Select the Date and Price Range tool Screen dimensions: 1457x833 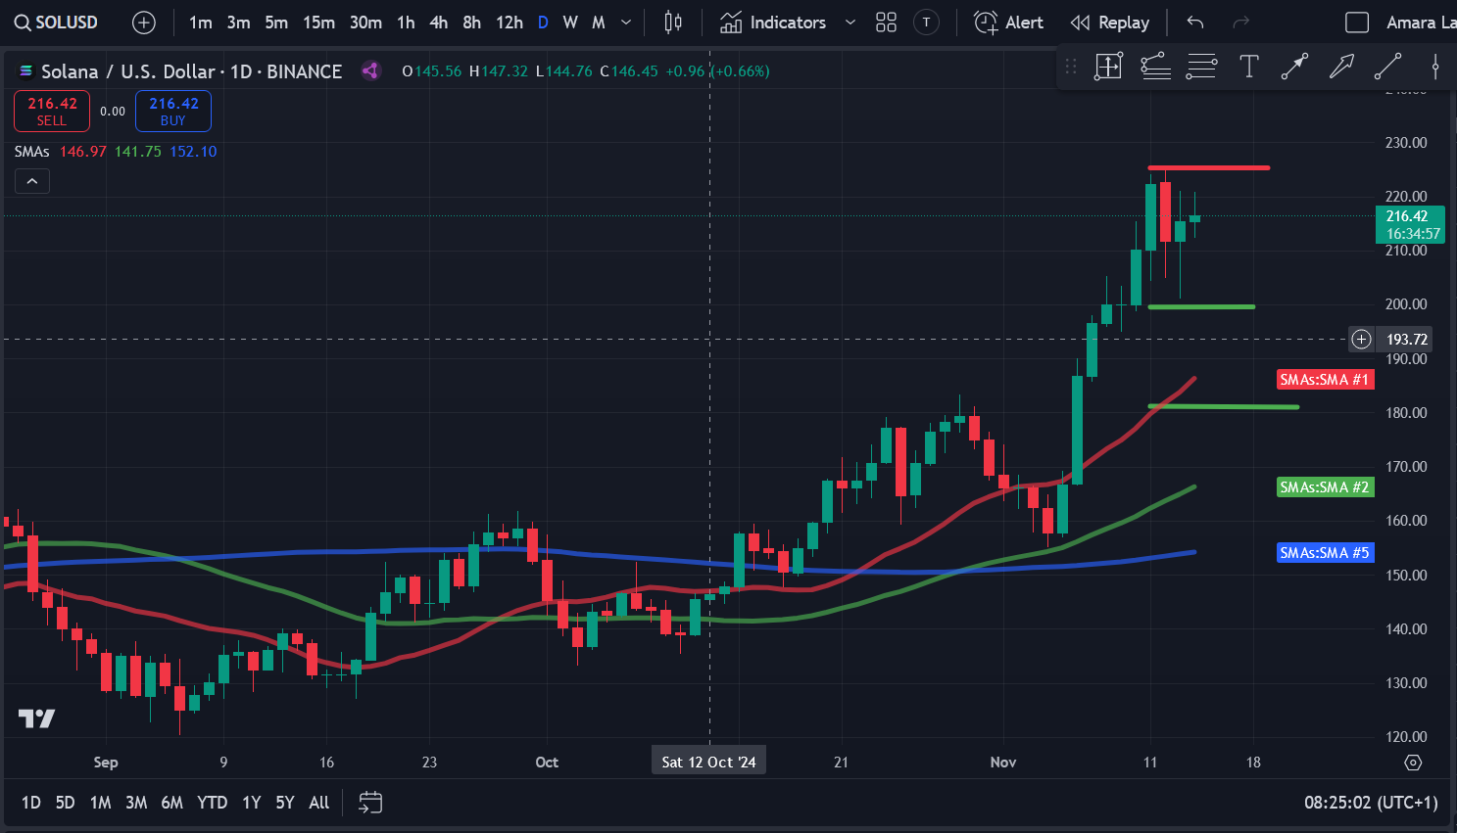(1108, 67)
